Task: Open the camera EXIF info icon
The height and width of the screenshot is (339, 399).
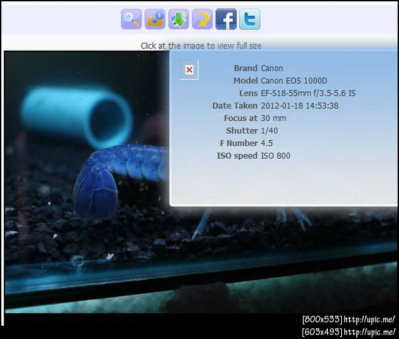Action: click(x=155, y=19)
